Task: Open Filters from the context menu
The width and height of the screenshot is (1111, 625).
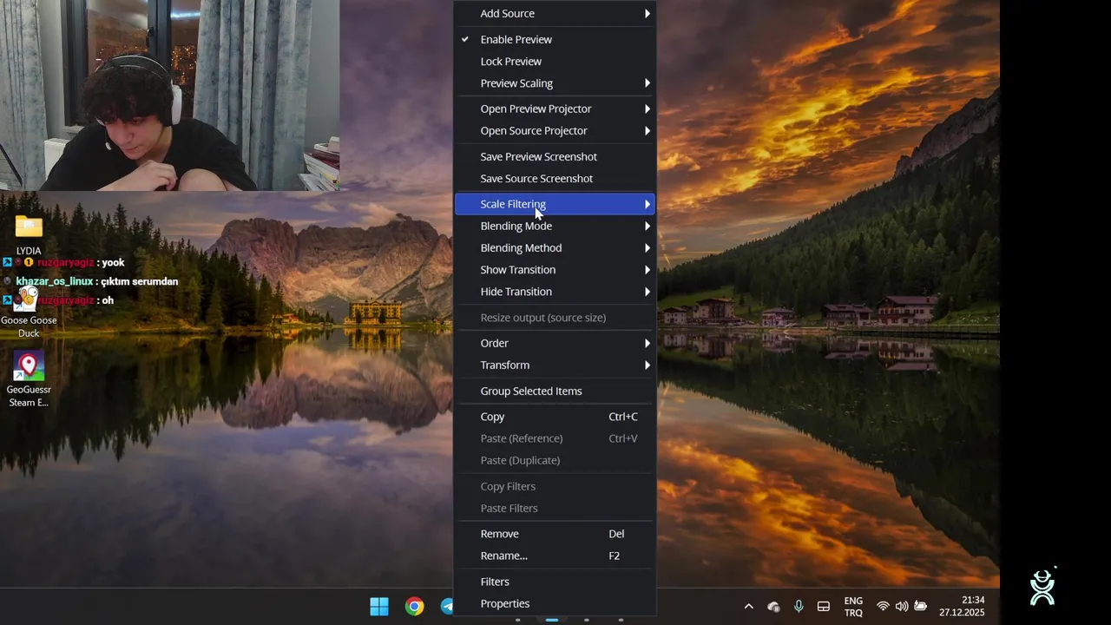Action: pos(555,582)
